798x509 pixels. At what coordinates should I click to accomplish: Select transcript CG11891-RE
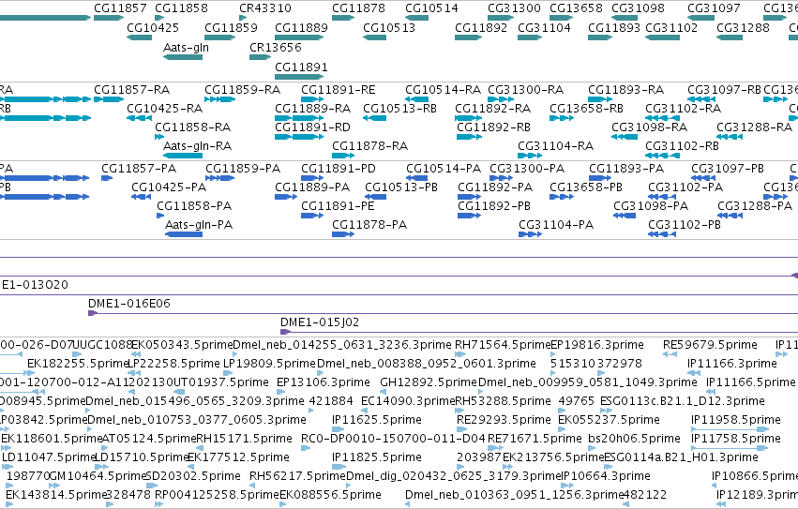[x=339, y=90]
